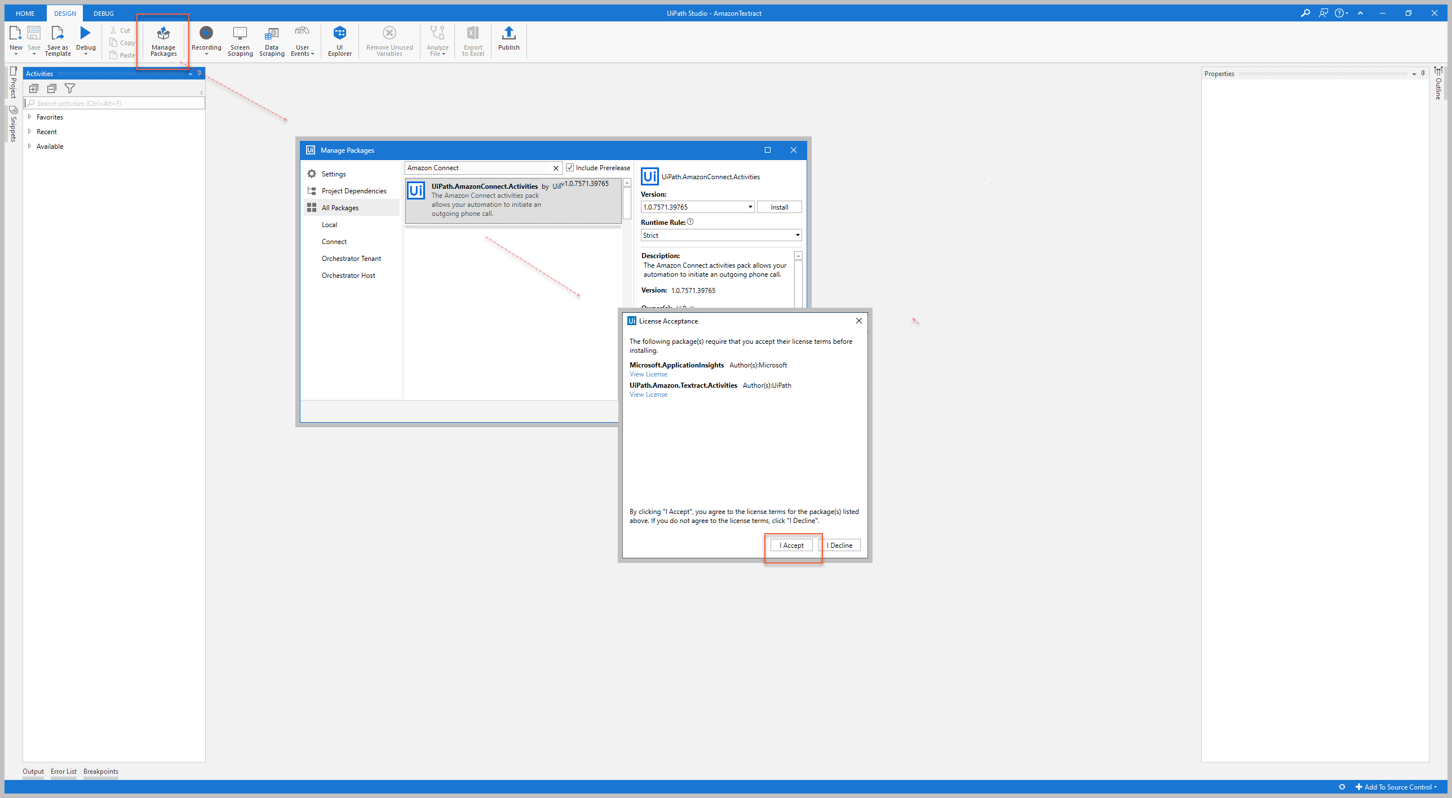Open Add To Source Control menu

(1396, 787)
